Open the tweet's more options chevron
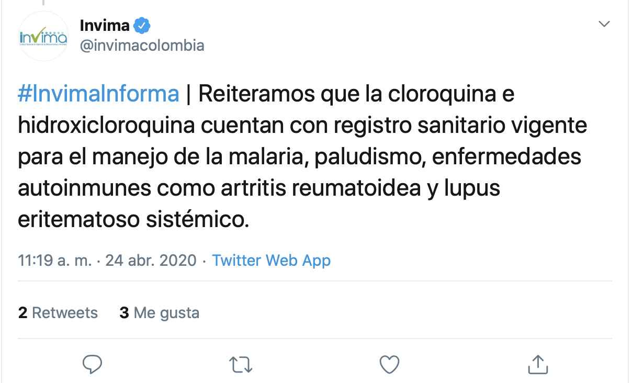The height and width of the screenshot is (383, 632). [604, 24]
